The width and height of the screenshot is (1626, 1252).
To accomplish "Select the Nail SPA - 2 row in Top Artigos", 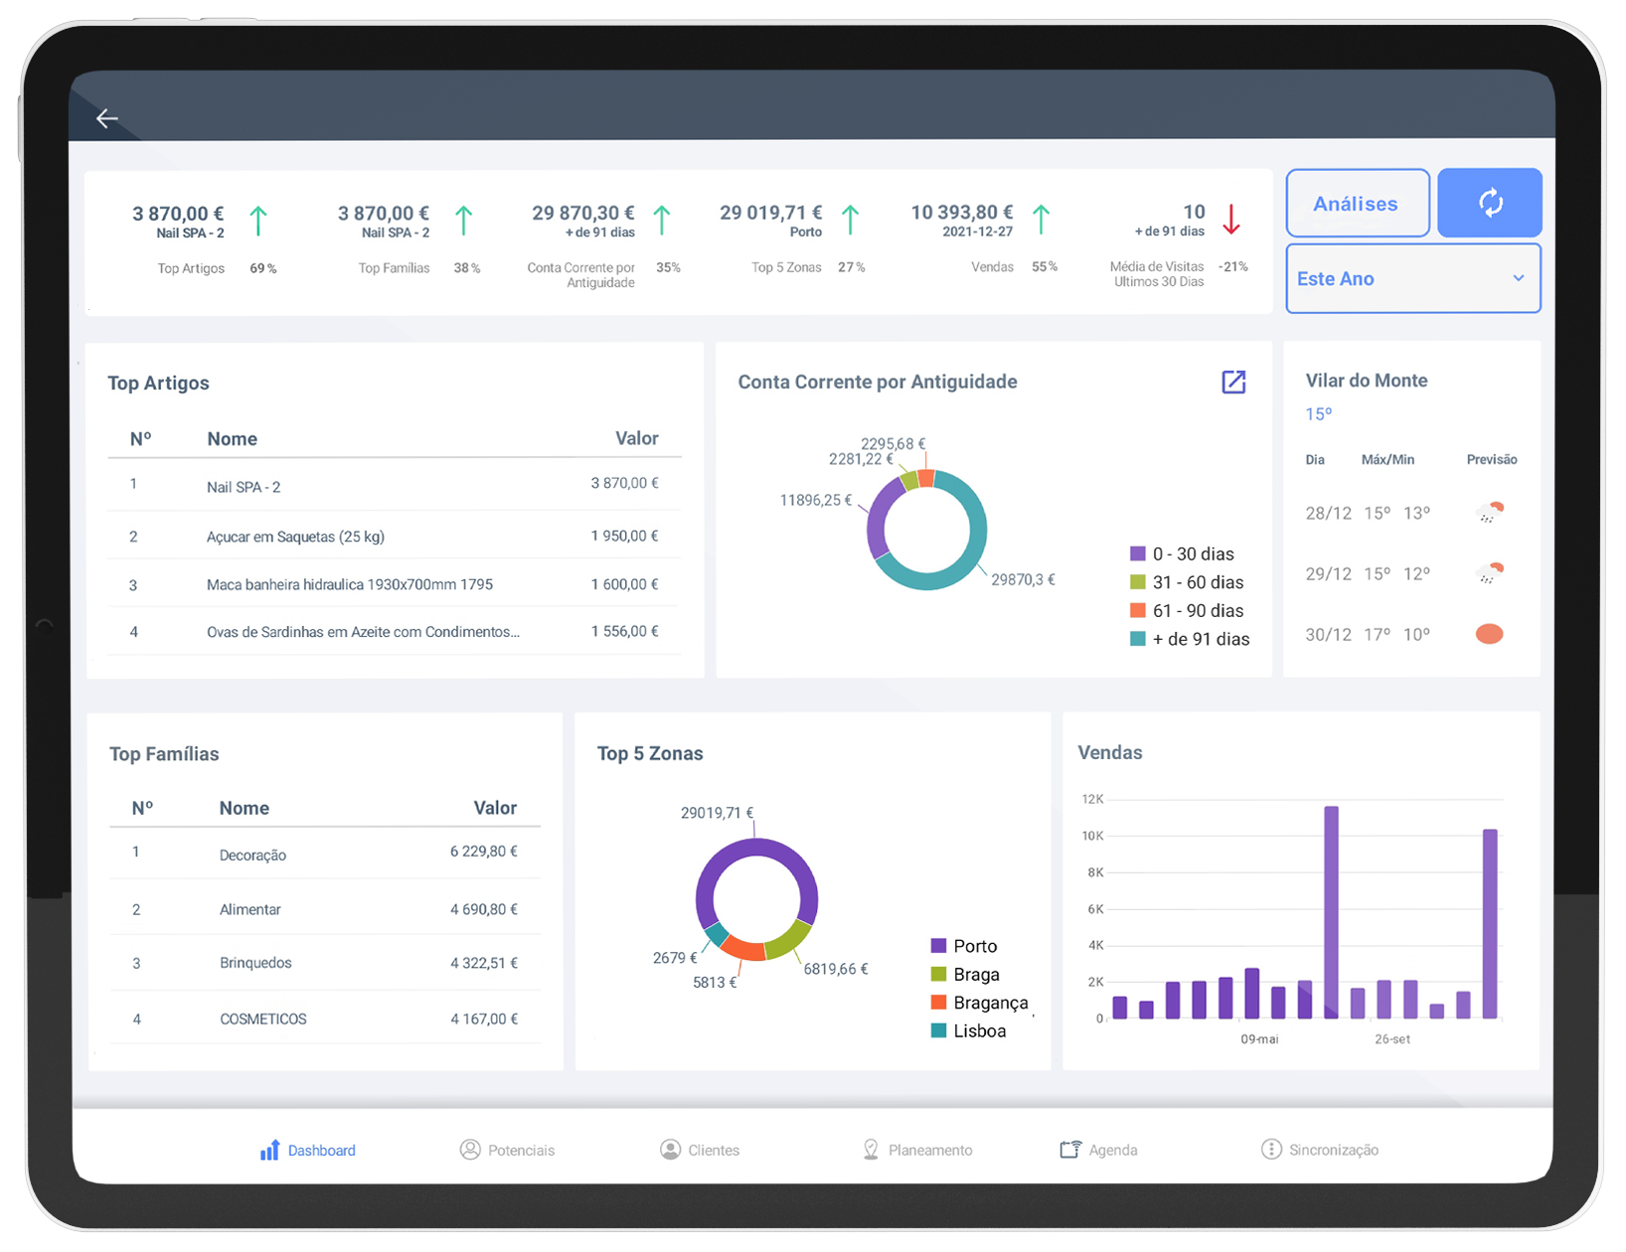I will (394, 486).
